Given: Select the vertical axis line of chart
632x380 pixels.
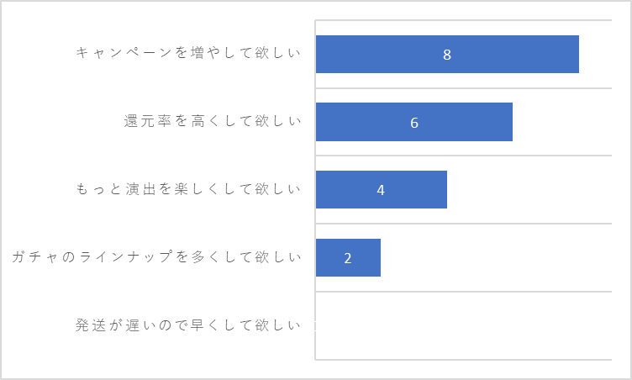Looking at the screenshot, I should tap(315, 190).
